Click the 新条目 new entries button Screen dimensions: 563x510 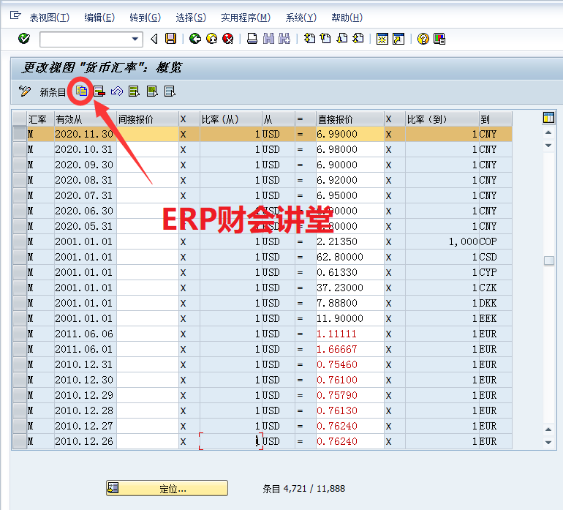(53, 92)
